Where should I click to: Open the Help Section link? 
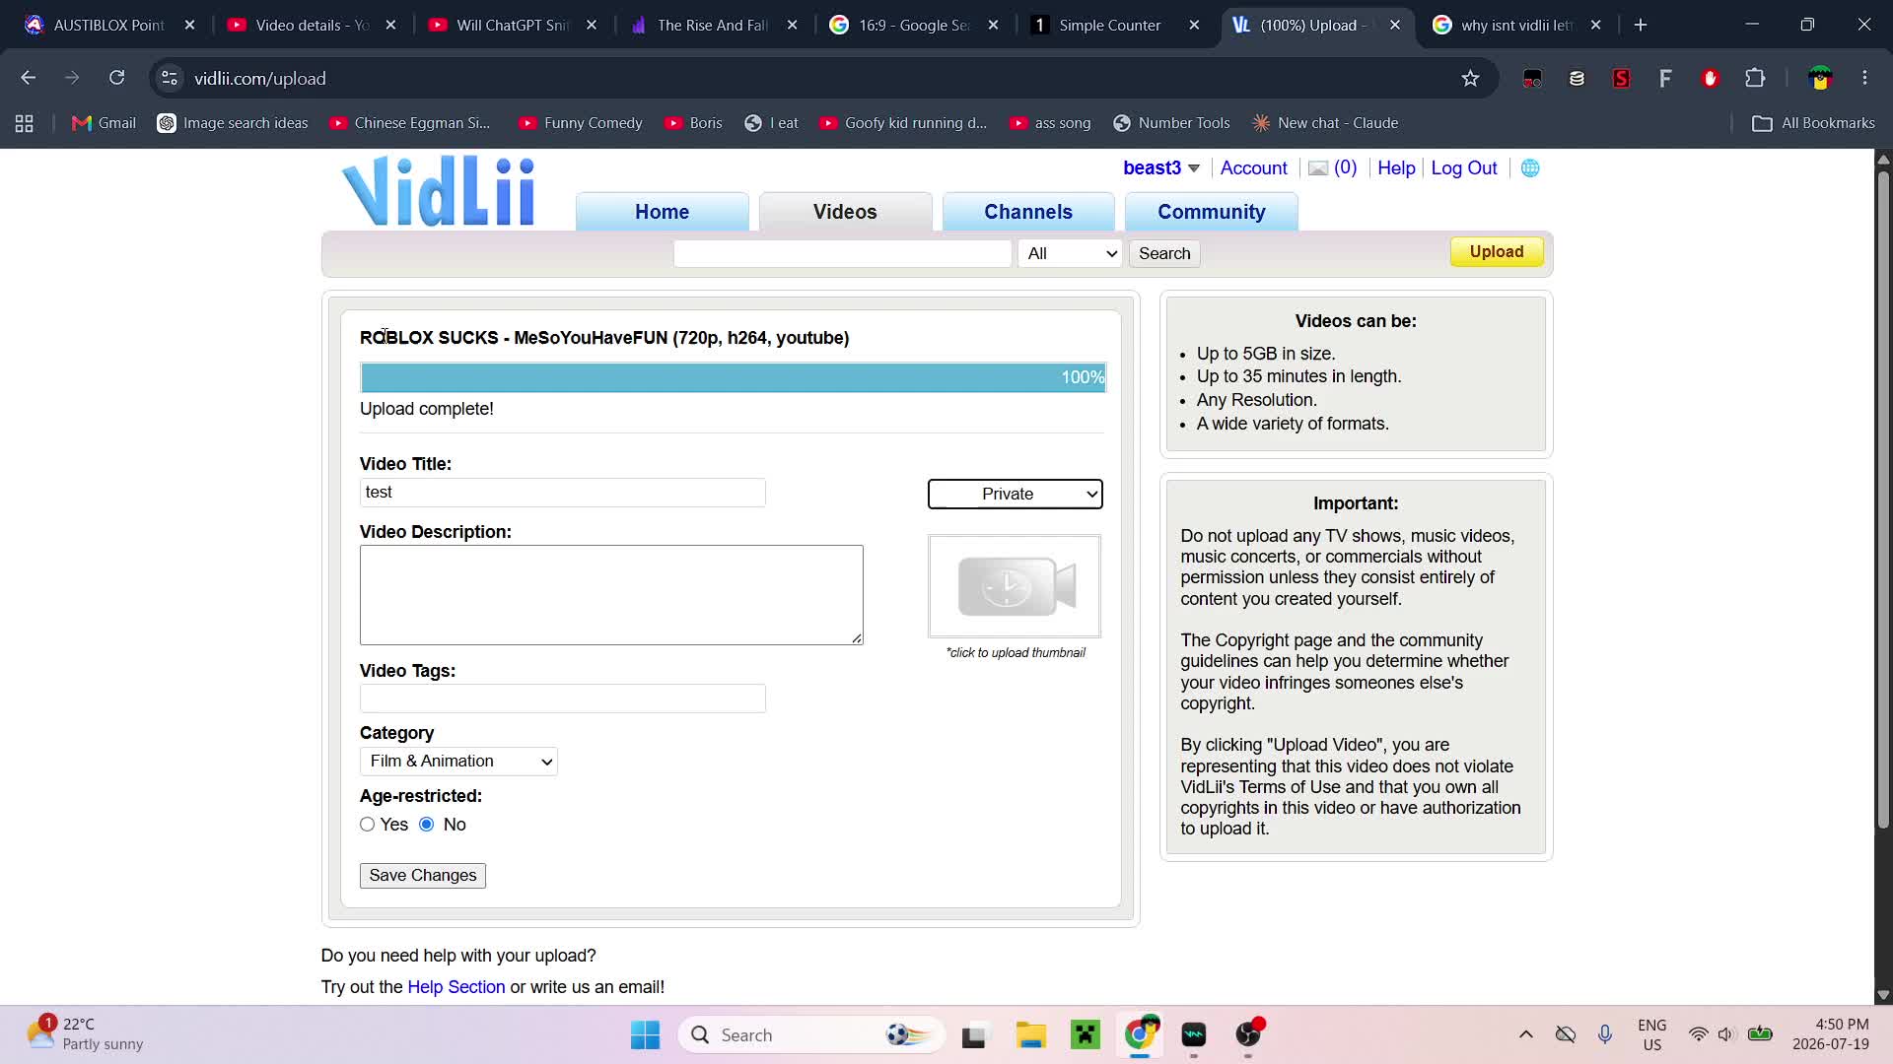456,987
